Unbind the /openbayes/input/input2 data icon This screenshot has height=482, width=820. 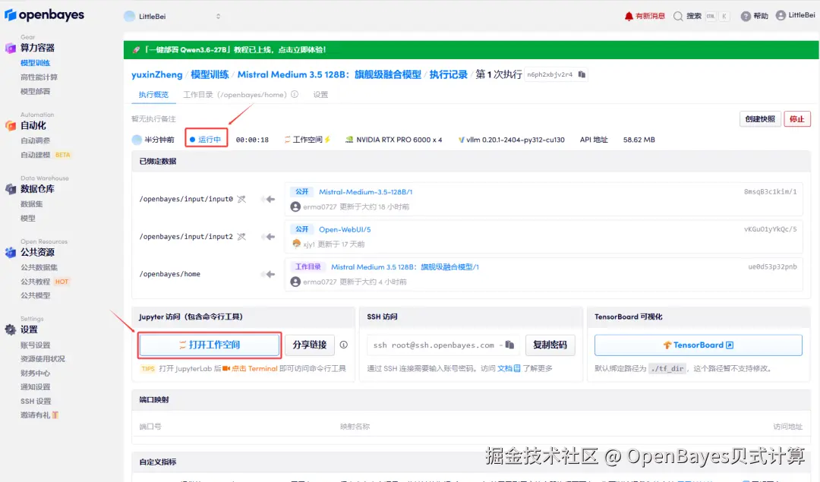click(x=241, y=237)
